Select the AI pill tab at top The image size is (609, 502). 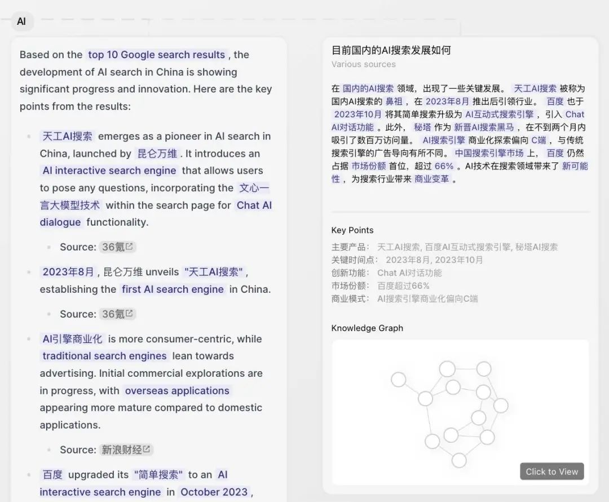point(21,21)
